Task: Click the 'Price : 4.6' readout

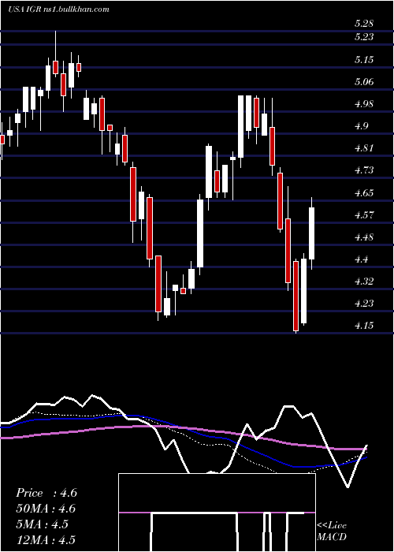Action: pos(46,493)
